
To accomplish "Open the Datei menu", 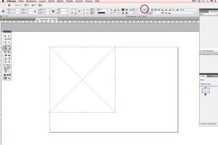I will tap(21, 1).
